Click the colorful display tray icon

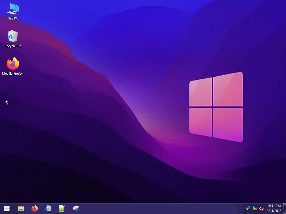pyautogui.click(x=255, y=208)
